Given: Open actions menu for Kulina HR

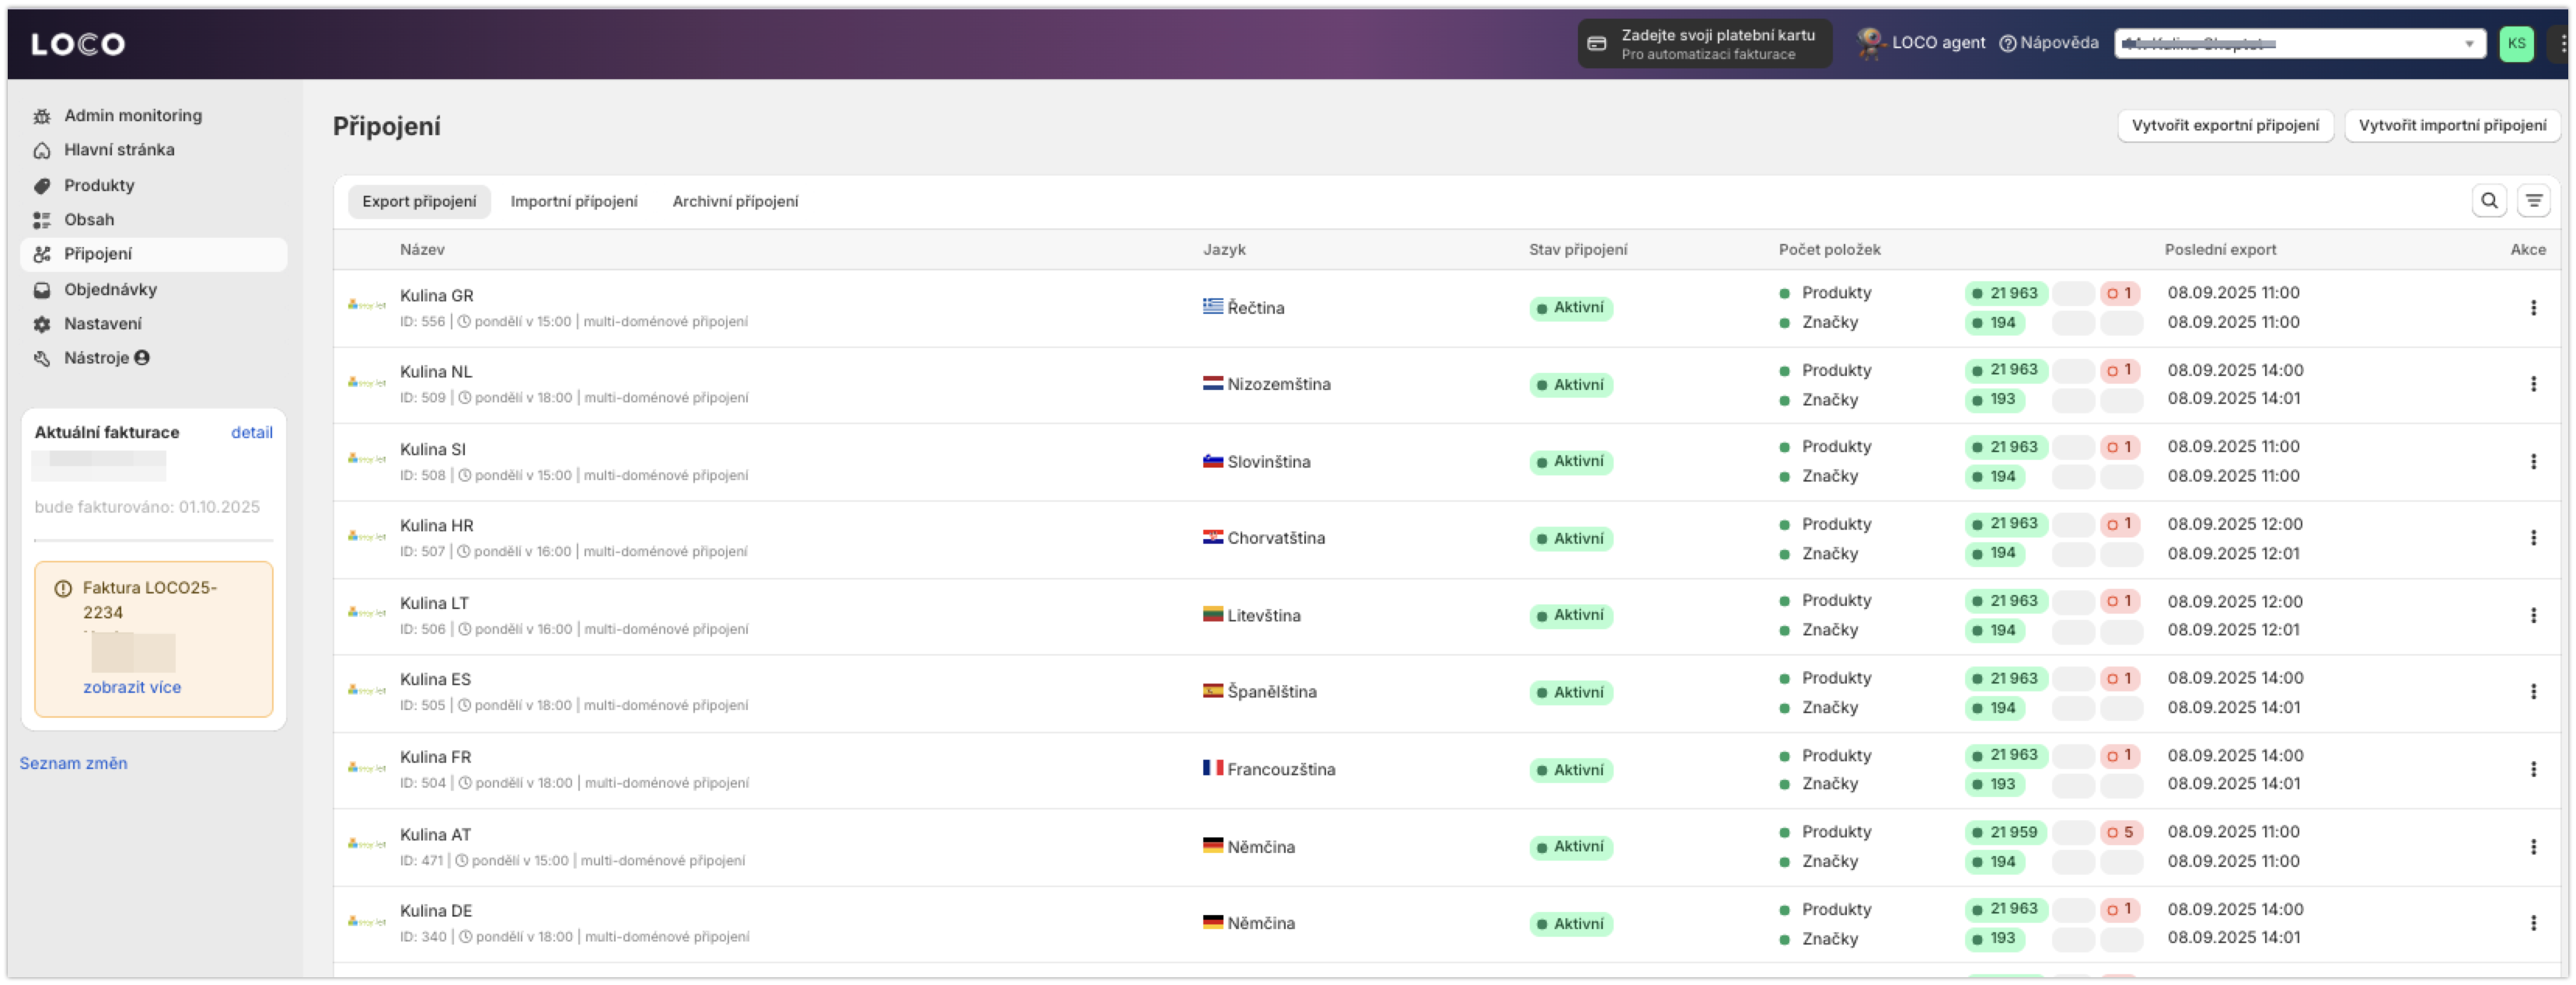Looking at the screenshot, I should click(x=2532, y=538).
